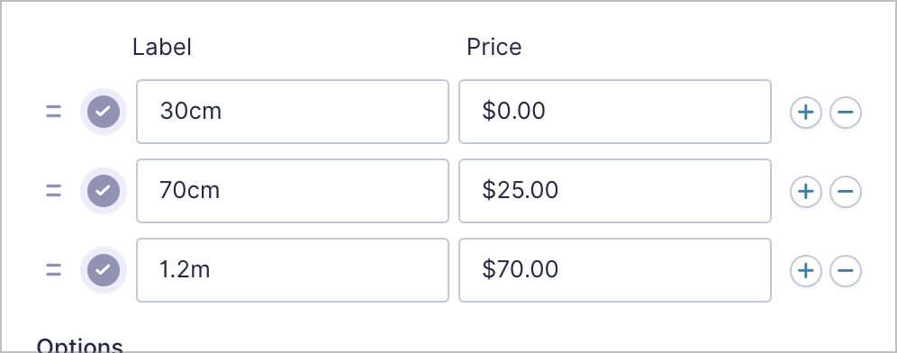897x353 pixels.
Task: Edit the 30cm label field
Action: (x=293, y=112)
